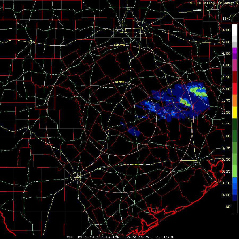
Task: Pick the black swatch beside ND
Action: tap(234, 207)
